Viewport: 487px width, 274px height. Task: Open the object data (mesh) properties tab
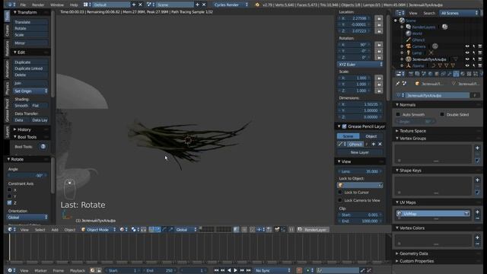click(456, 74)
